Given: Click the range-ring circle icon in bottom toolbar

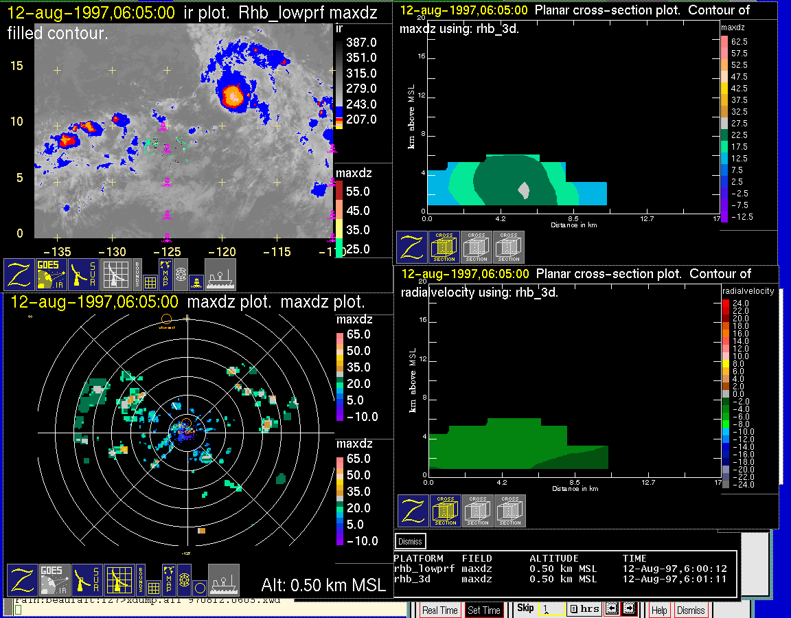Looking at the screenshot, I should (199, 588).
